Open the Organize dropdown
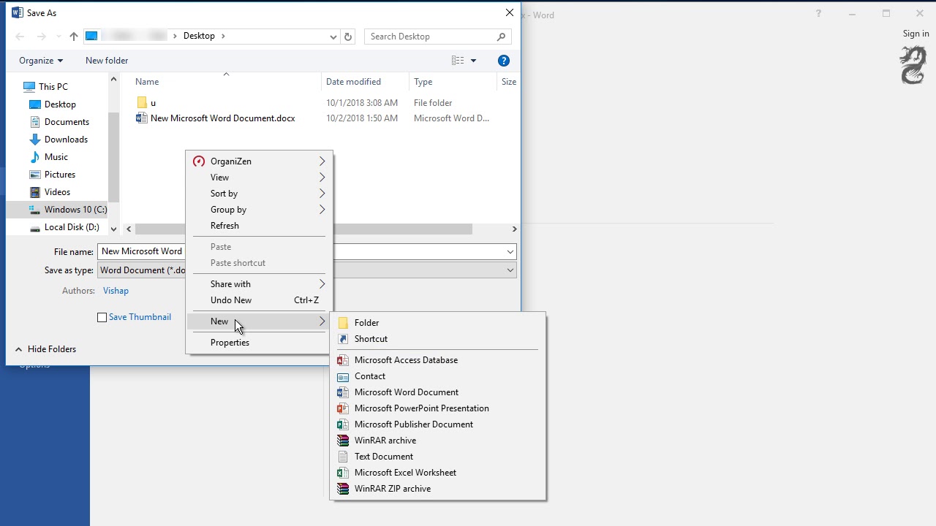Image resolution: width=936 pixels, height=526 pixels. (41, 61)
